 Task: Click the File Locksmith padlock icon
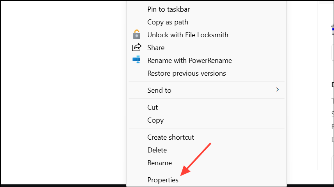[x=136, y=35]
